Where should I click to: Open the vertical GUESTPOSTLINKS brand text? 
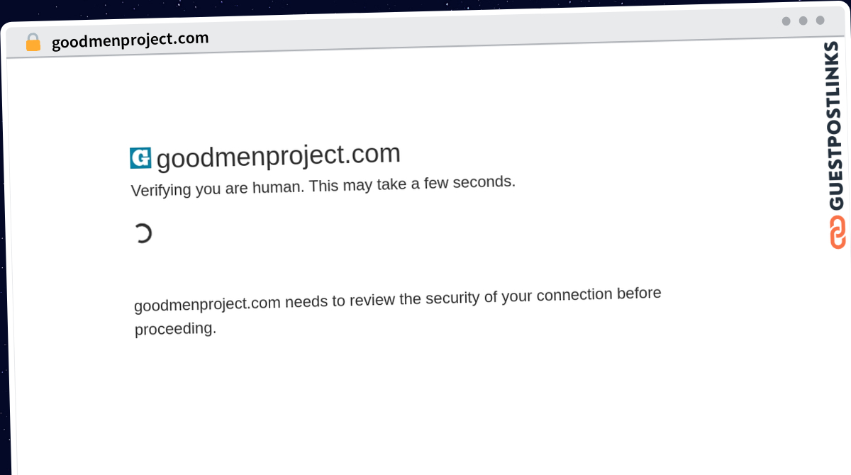tap(838, 125)
